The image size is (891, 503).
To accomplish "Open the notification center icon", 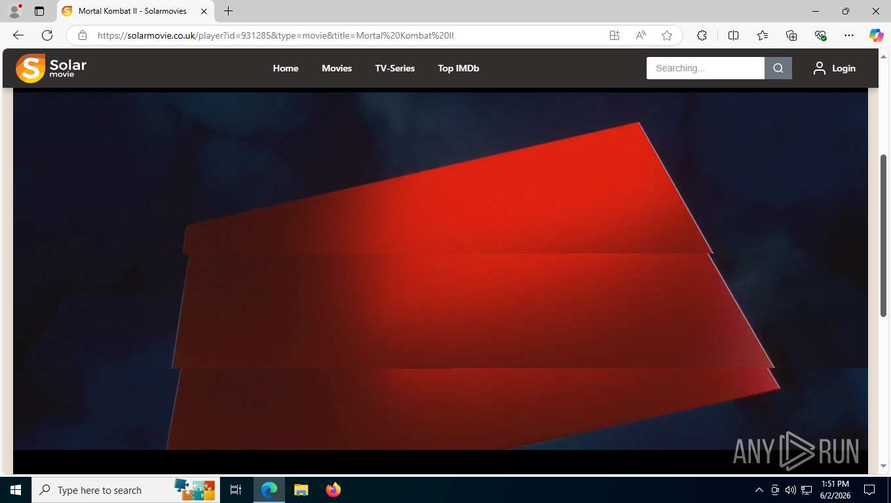I will coord(869,490).
